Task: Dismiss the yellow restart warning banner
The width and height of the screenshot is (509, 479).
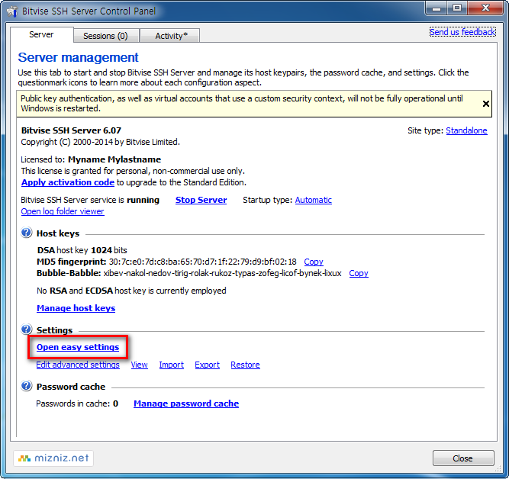Action: (x=485, y=104)
